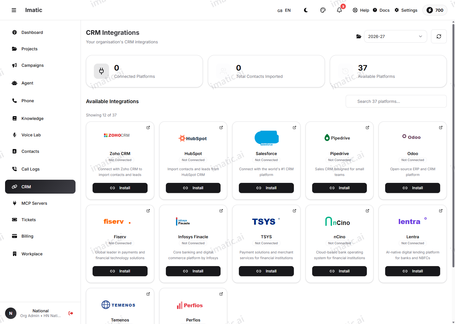Click the Tickets icon in sidebar
The height and width of the screenshot is (324, 455).
coord(15,220)
